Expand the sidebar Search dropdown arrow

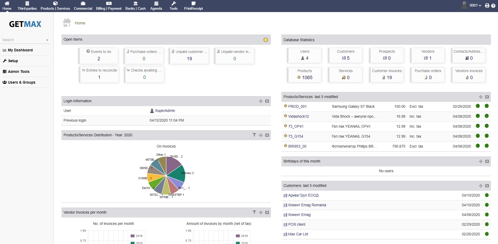[x=47, y=40]
